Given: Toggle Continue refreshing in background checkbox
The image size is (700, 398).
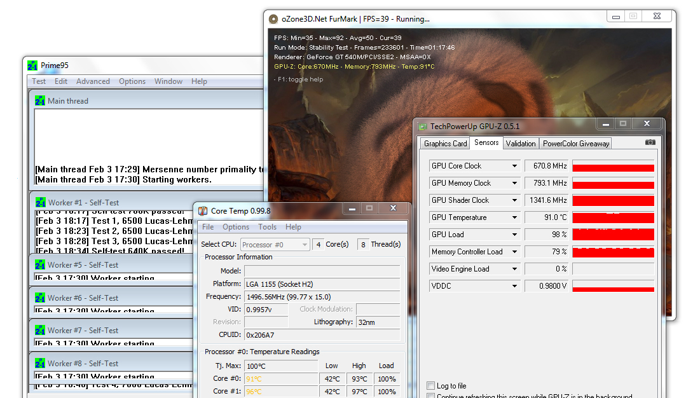Looking at the screenshot, I should pyautogui.click(x=431, y=395).
